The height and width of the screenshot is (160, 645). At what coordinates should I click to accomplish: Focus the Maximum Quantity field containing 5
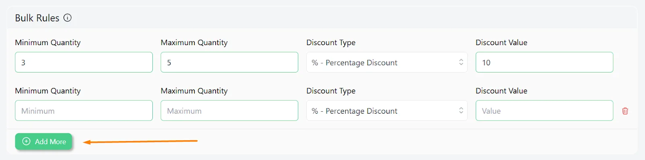(x=229, y=62)
